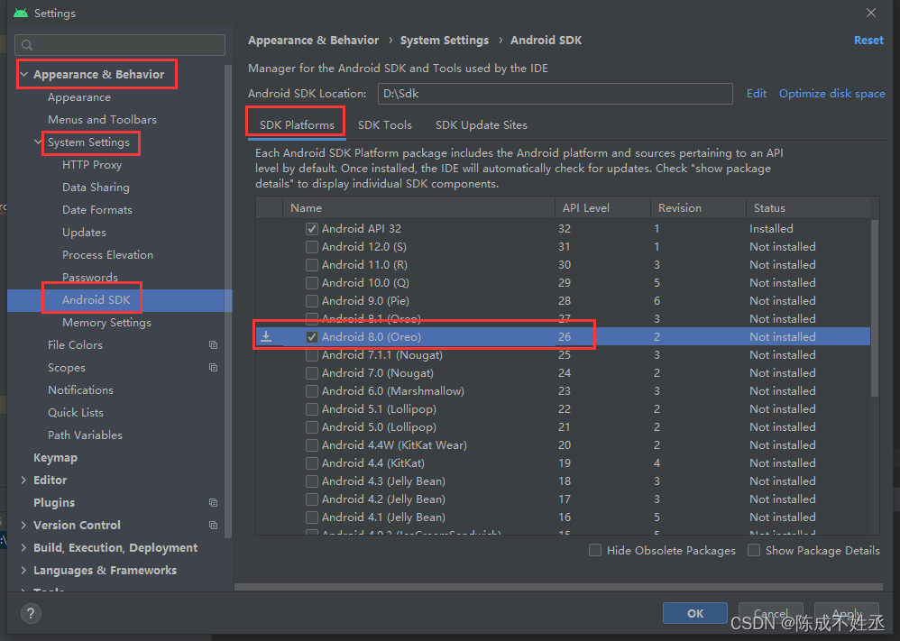Click the search magnifier icon in settings
The width and height of the screenshot is (900, 641).
point(27,45)
